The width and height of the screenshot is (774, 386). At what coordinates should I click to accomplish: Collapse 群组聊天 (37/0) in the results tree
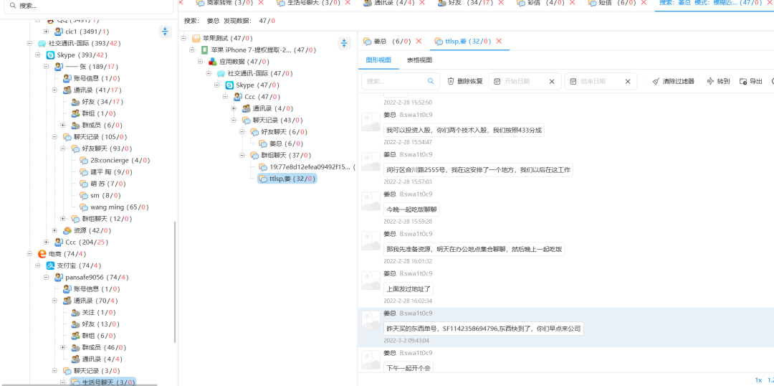[x=242, y=155]
